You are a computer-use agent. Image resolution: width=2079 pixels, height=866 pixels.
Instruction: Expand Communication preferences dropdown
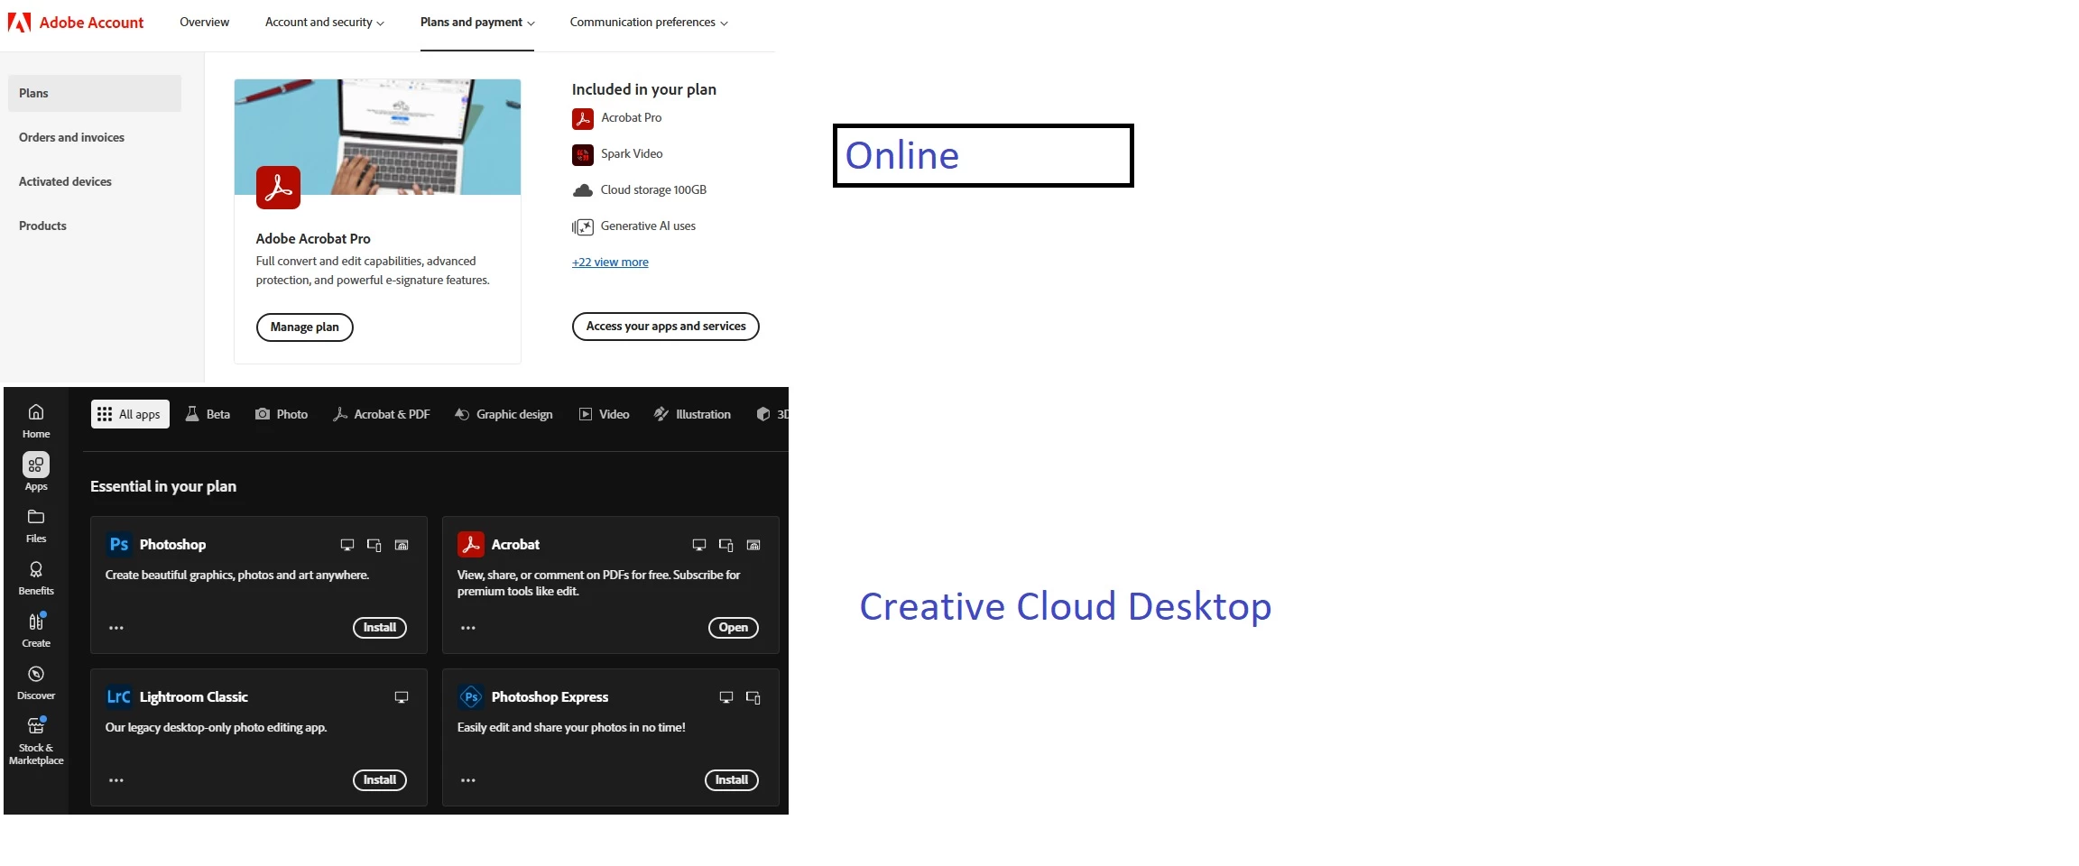pyautogui.click(x=649, y=22)
